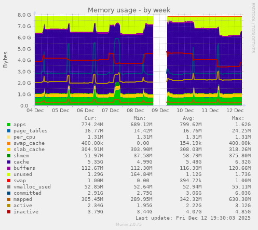Click the 'apps' legend label

point(20,125)
